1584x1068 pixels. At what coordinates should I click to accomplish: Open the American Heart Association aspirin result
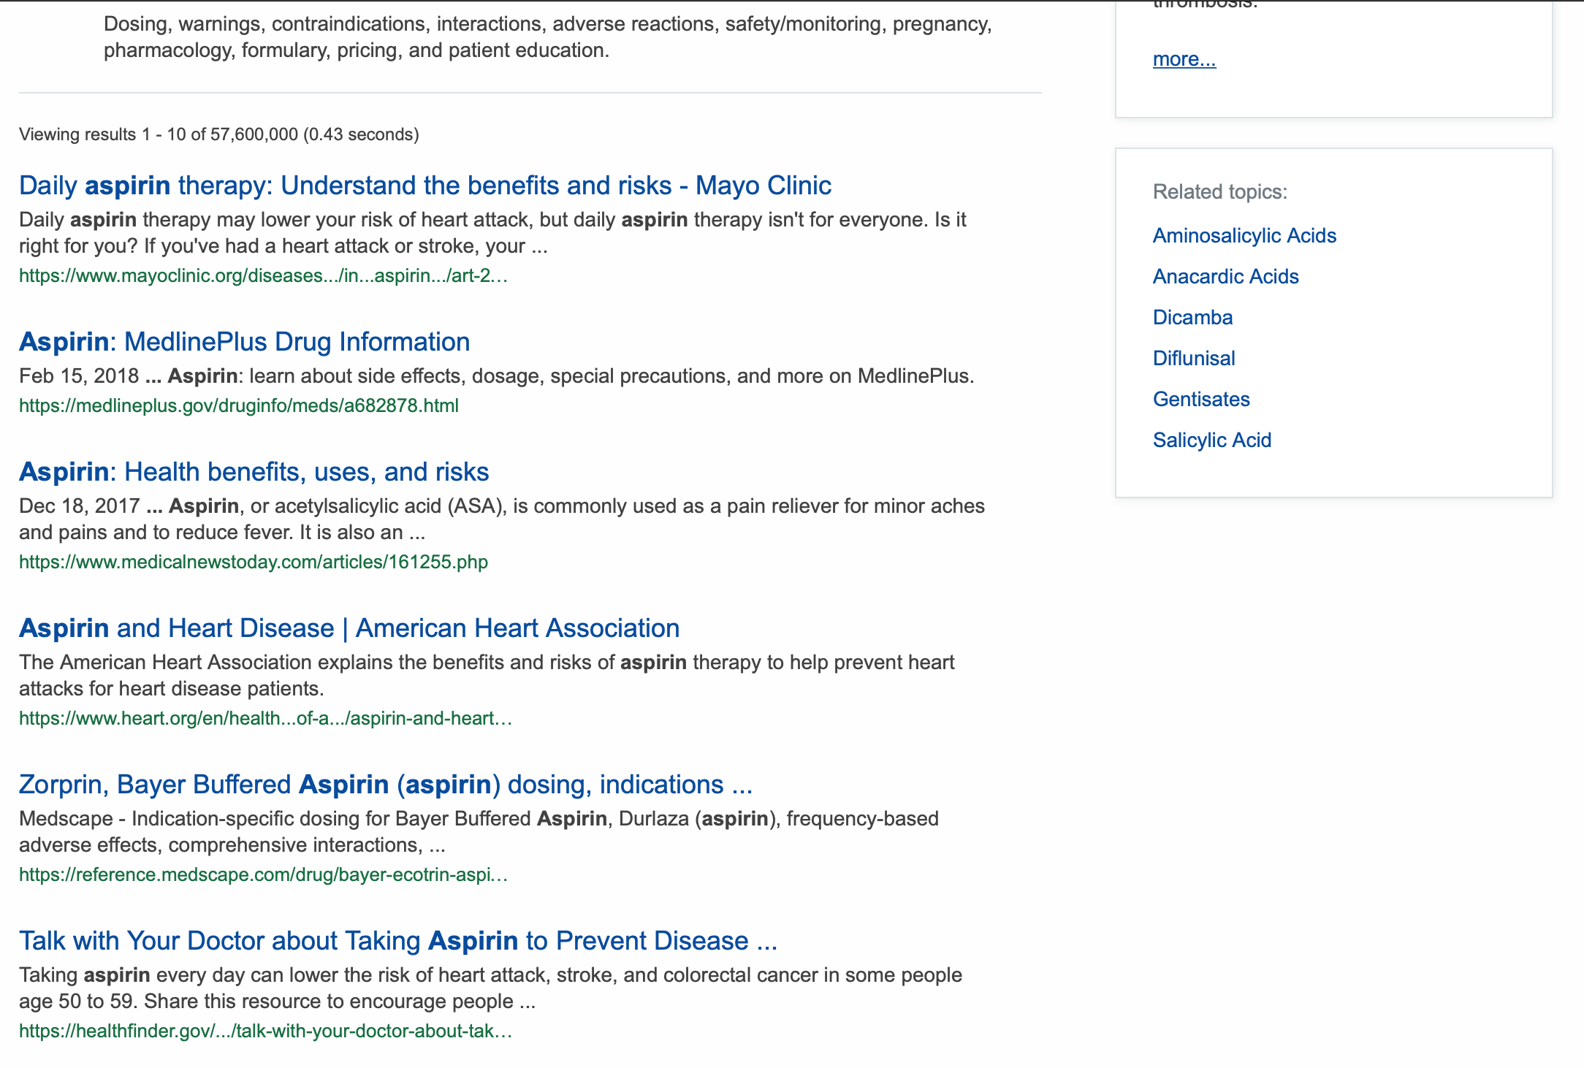coord(349,628)
